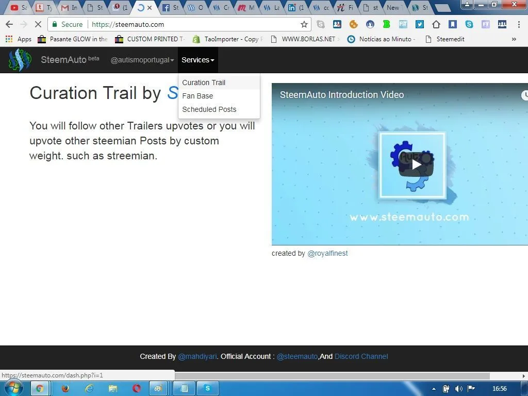This screenshot has width=528, height=396.
Task: Open the @royalfinest profile link
Action: pyautogui.click(x=327, y=253)
